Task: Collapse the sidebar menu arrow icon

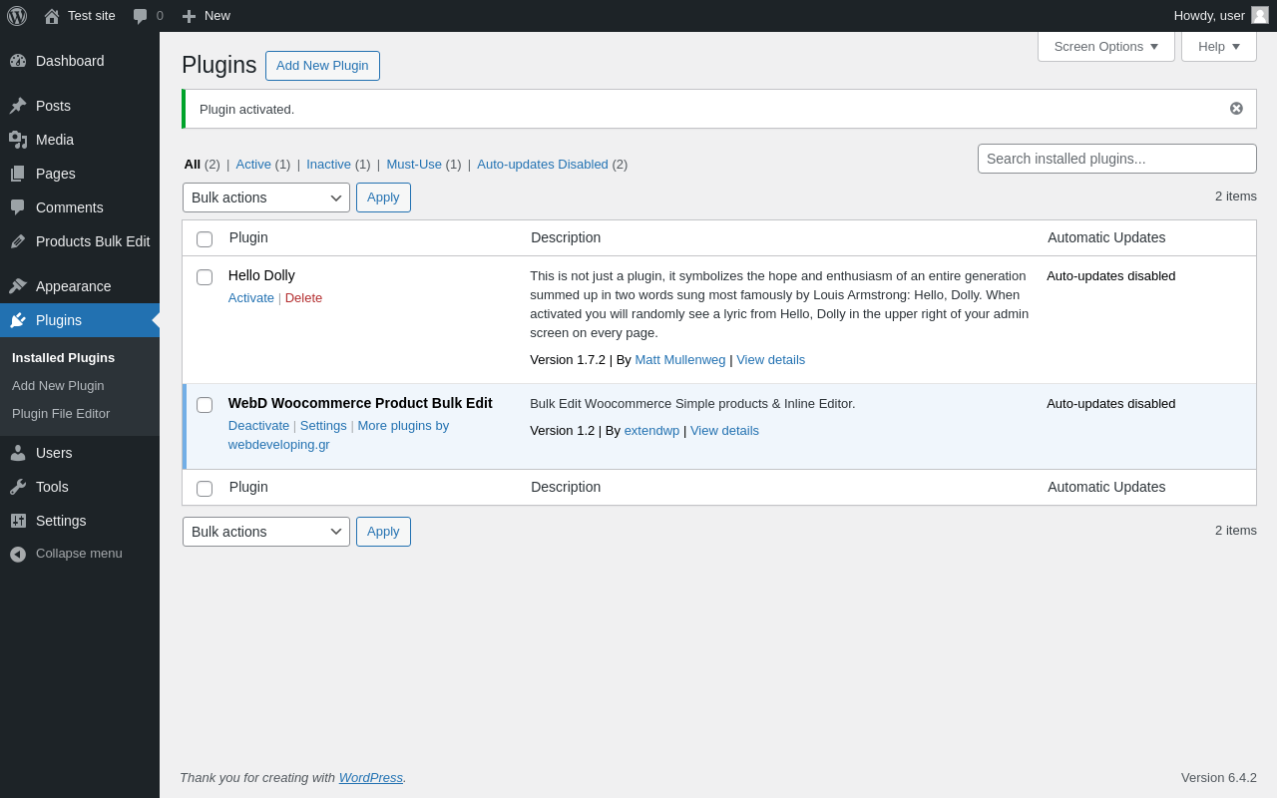Action: pos(18,554)
